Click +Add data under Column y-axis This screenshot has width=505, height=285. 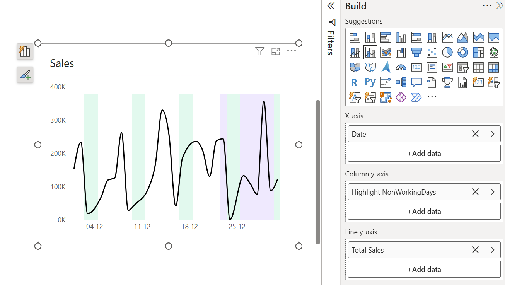424,211
